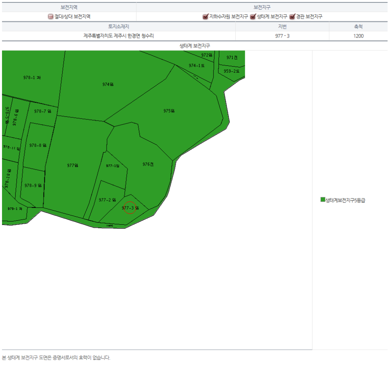Select the scale value 1200
This screenshot has height=366, width=390.
pos(359,36)
